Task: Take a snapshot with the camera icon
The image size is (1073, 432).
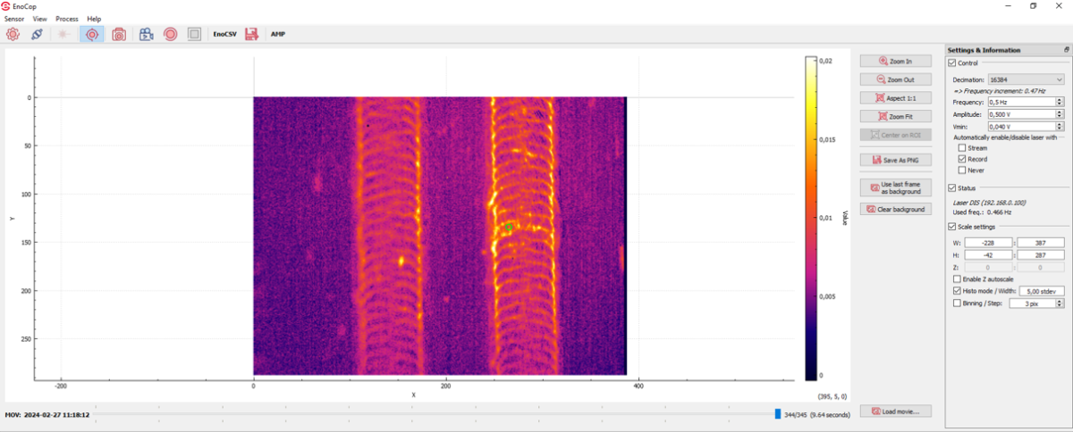Action: (x=119, y=34)
